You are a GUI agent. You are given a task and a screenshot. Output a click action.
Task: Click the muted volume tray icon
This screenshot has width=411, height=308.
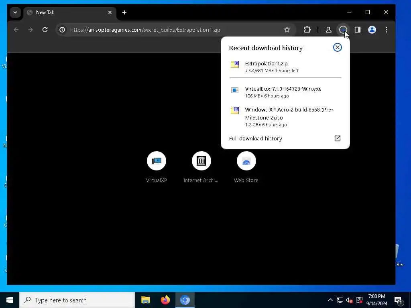[350, 300]
